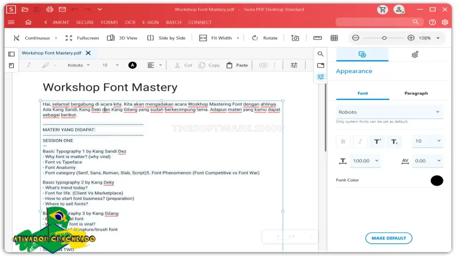
Task: Click the shopping cart icon
Action: click(383, 10)
